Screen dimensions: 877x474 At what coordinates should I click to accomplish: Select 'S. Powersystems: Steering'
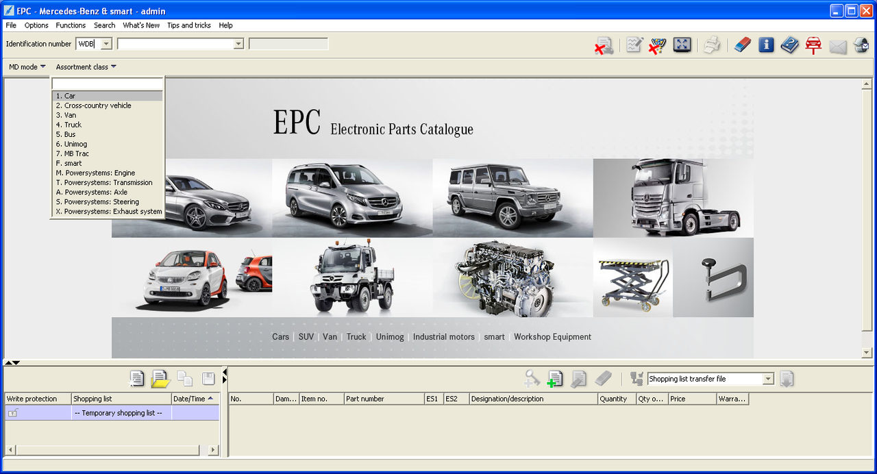[x=108, y=201]
